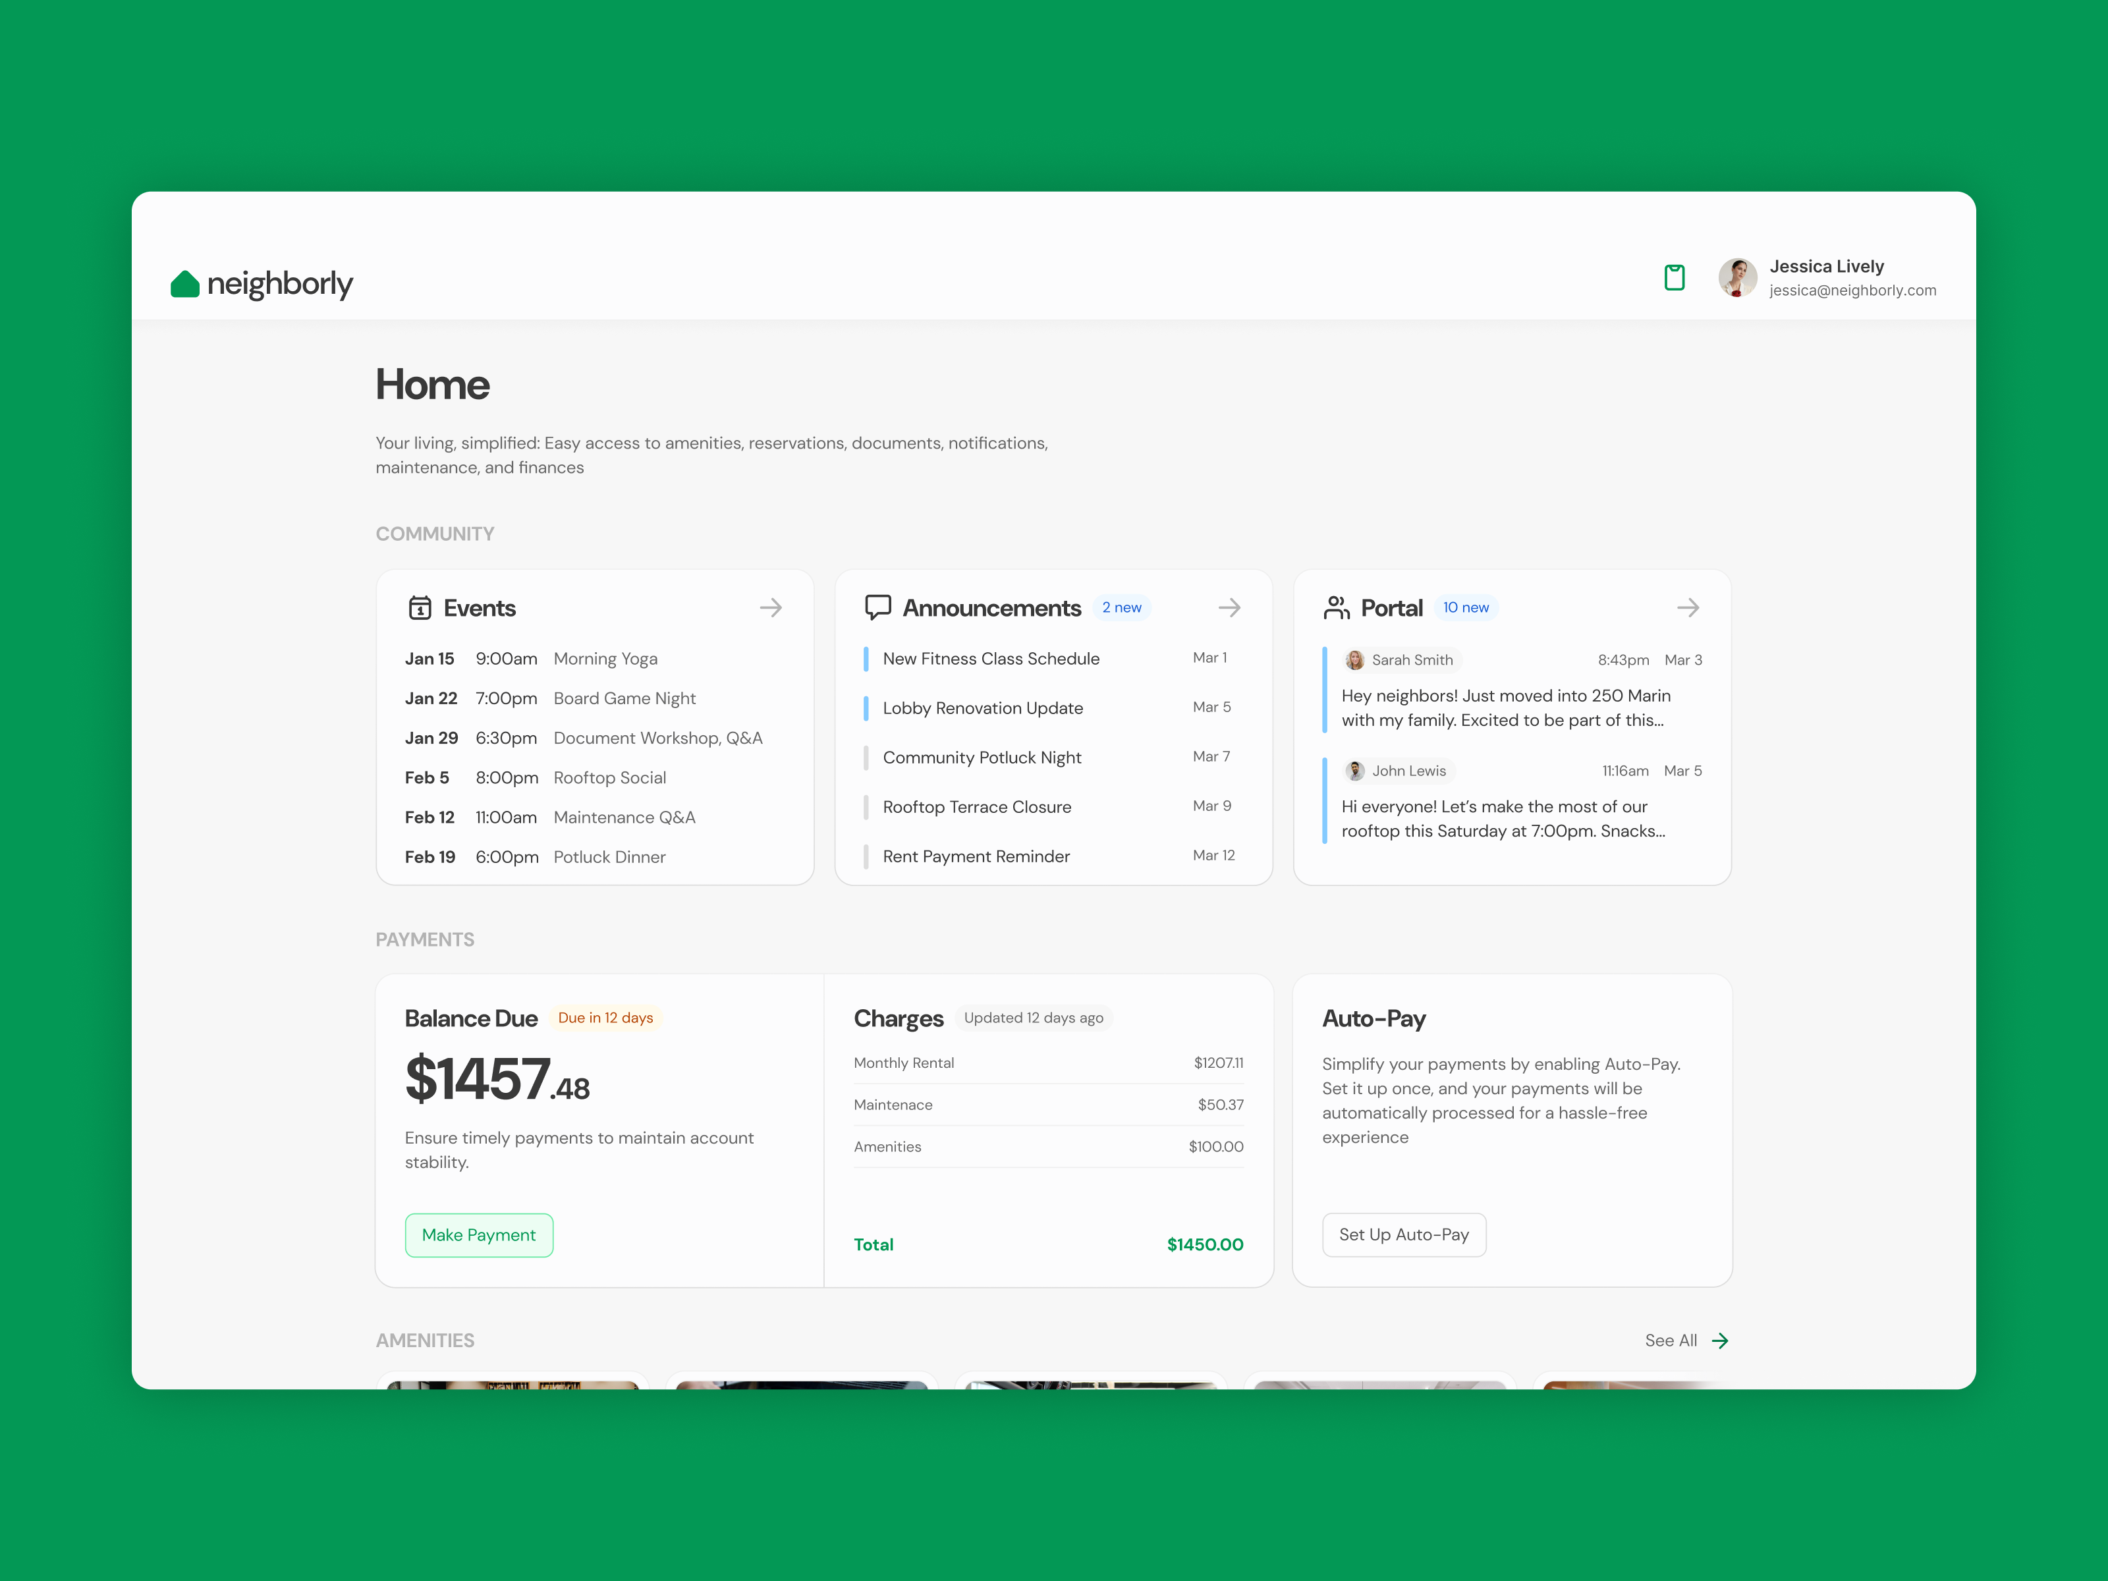Open Portal via its arrow icon
This screenshot has width=2108, height=1581.
[x=1688, y=608]
